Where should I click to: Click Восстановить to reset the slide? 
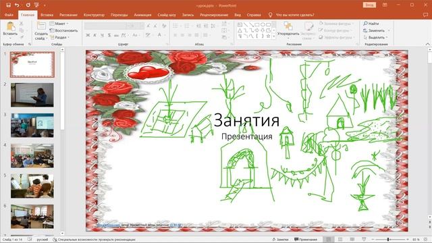click(x=63, y=30)
